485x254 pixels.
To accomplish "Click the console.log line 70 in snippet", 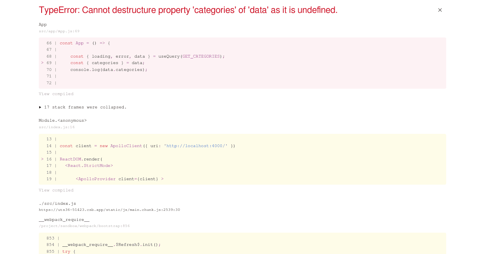I will pos(109,70).
